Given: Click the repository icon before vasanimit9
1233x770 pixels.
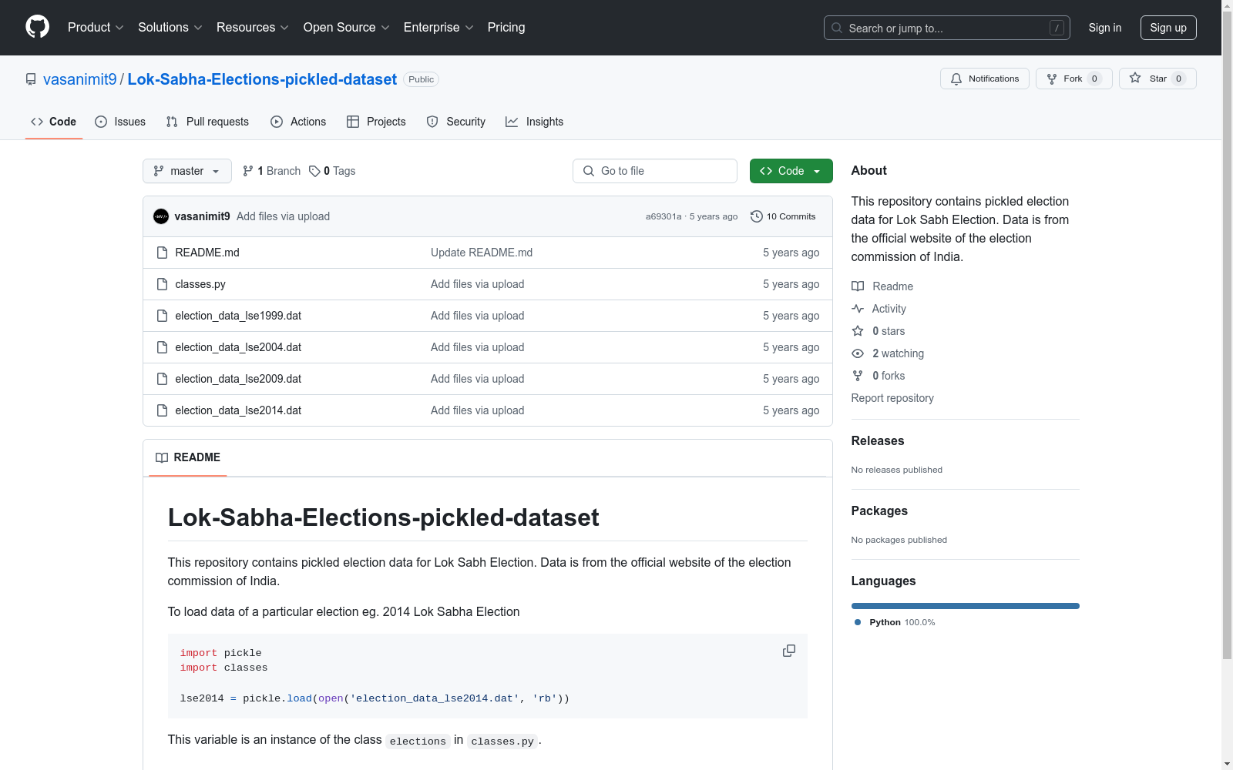Looking at the screenshot, I should (x=31, y=79).
